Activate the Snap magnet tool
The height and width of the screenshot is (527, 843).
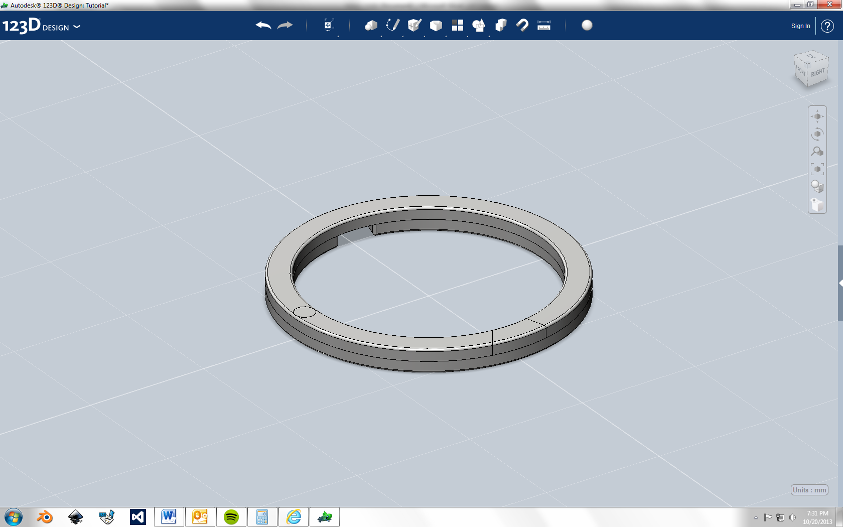tap(522, 25)
